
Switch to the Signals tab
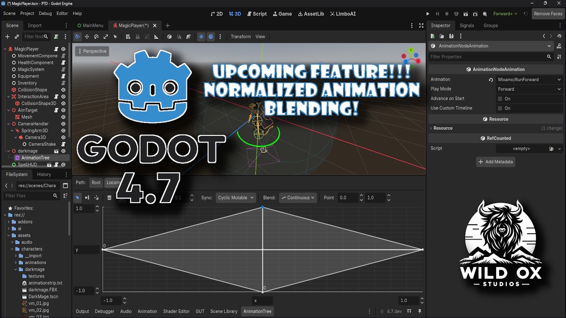[x=467, y=26]
